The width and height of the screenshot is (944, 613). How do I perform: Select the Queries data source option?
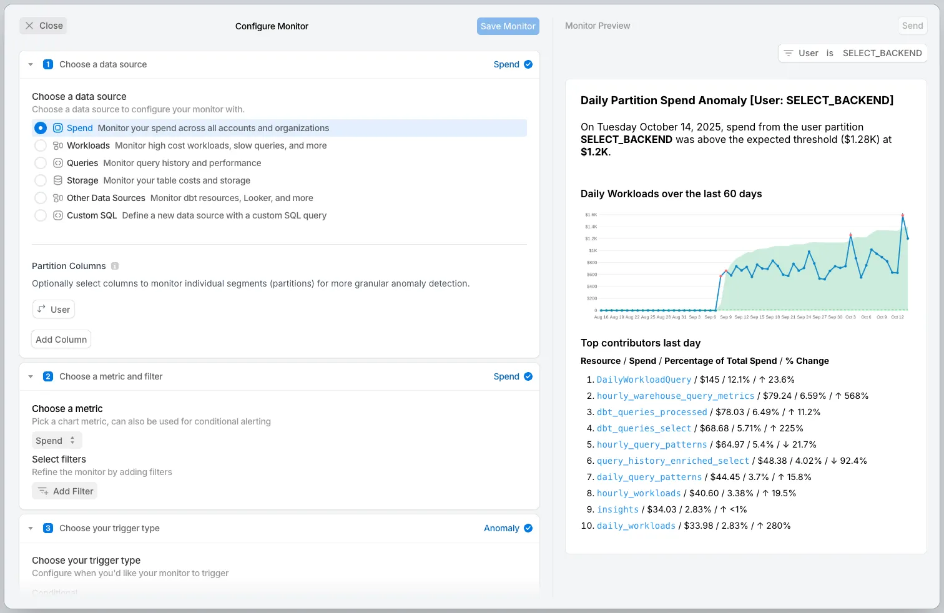[x=41, y=163]
